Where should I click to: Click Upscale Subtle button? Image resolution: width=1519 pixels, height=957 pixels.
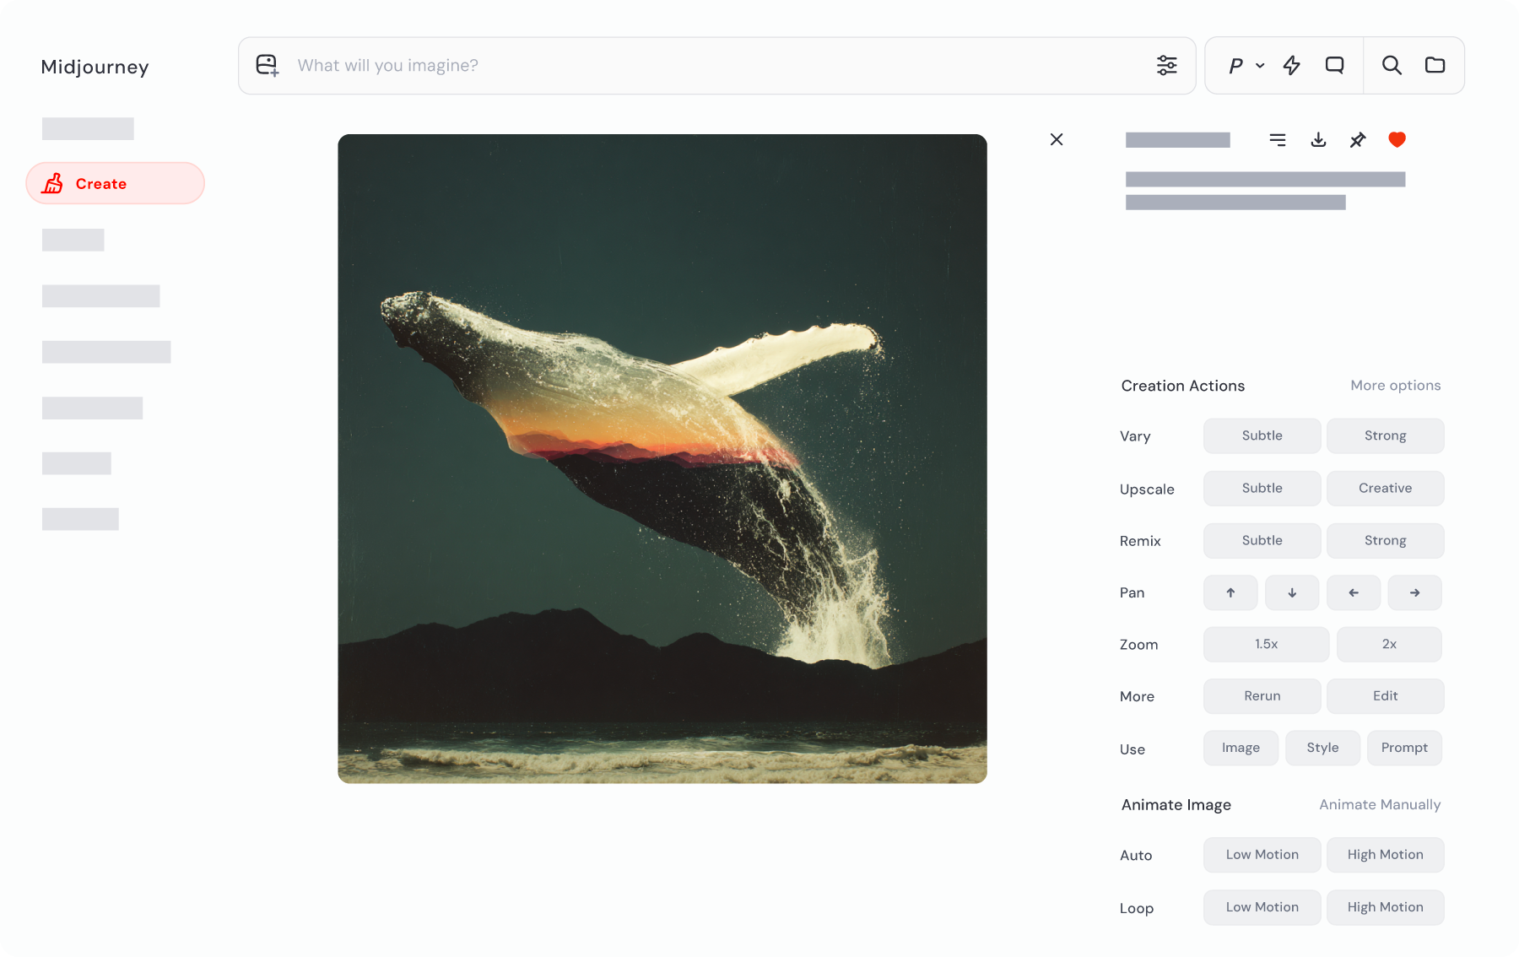(x=1262, y=488)
